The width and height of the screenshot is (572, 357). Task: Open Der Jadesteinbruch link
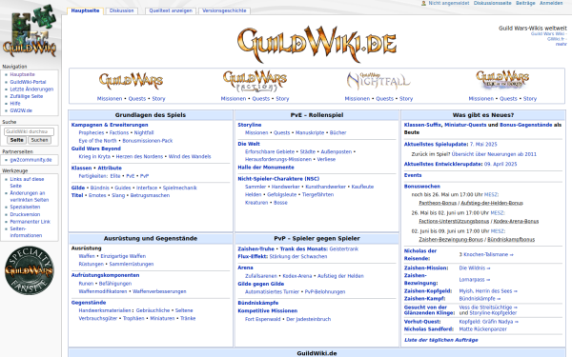(x=308, y=320)
